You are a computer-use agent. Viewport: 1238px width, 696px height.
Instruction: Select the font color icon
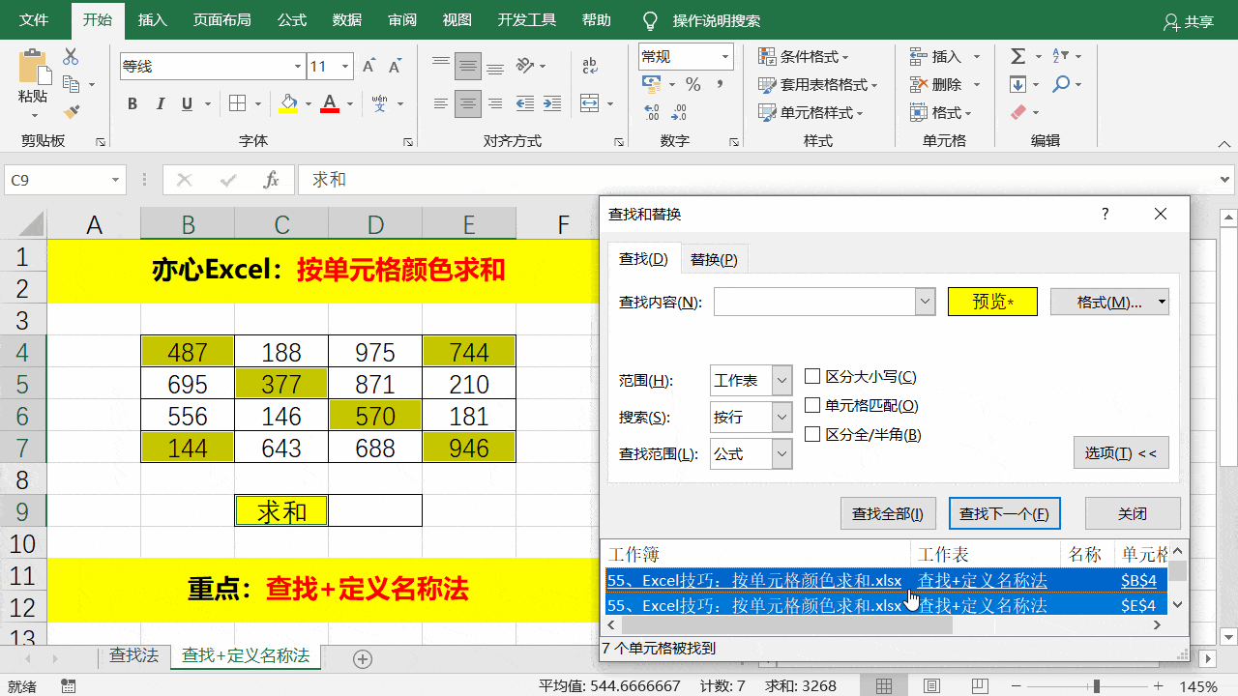pos(330,103)
